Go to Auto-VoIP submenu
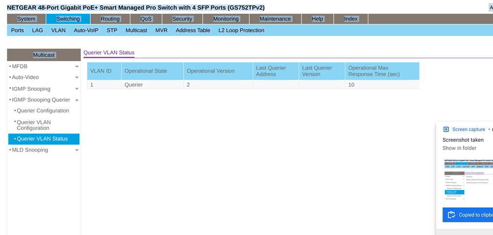 coord(86,31)
